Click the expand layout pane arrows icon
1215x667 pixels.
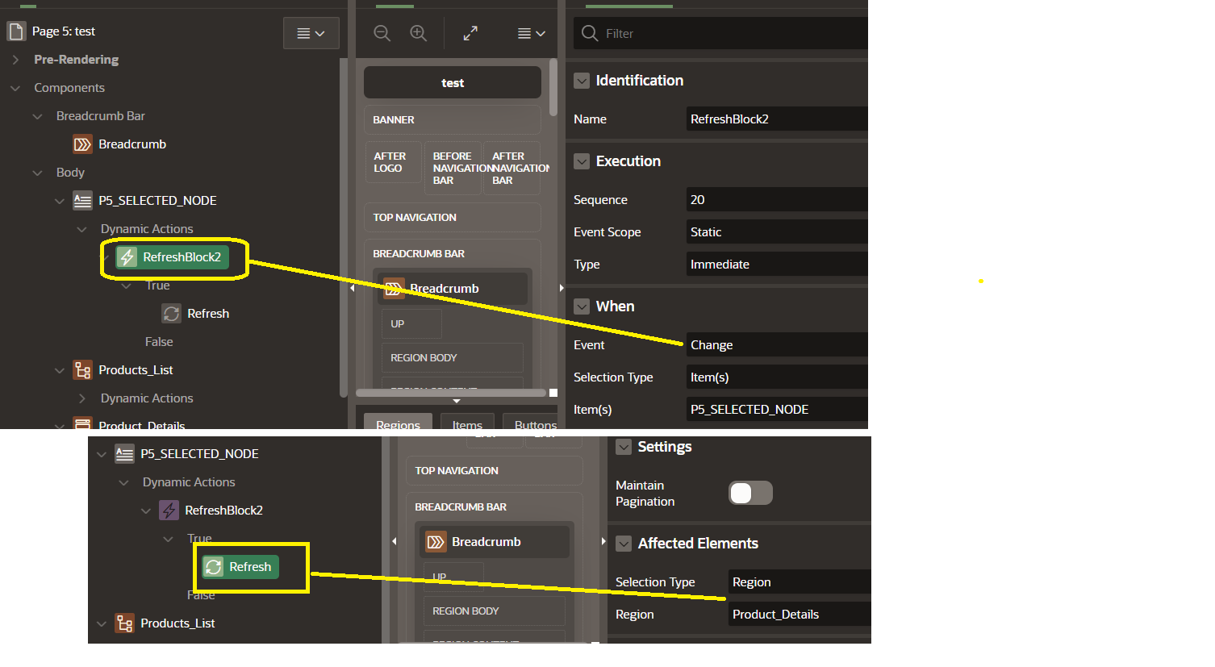coord(470,33)
